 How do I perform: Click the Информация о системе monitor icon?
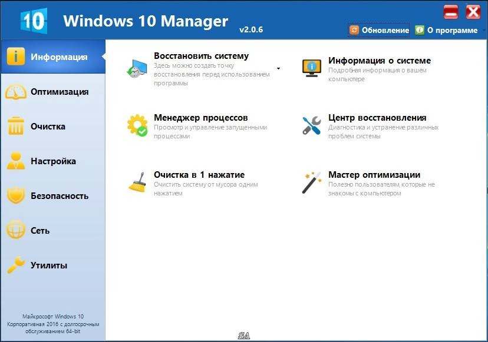coord(312,68)
